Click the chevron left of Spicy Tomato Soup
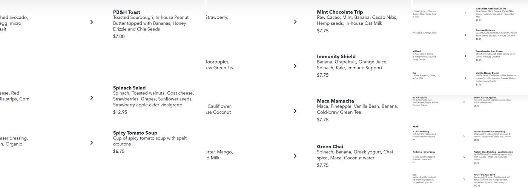Image resolution: width=528 pixels, height=188 pixels. pos(92,143)
